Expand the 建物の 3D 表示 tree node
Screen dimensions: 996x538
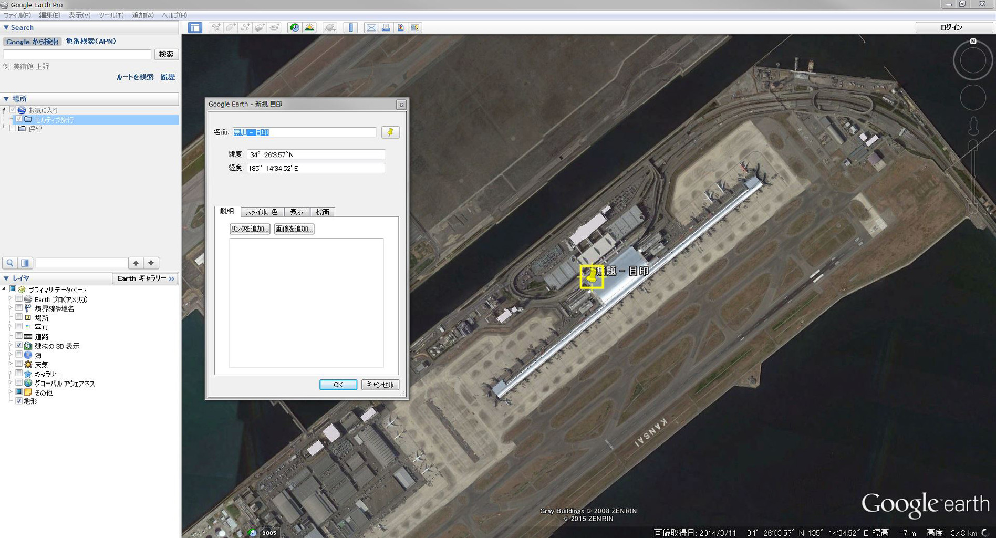pyautogui.click(x=10, y=346)
